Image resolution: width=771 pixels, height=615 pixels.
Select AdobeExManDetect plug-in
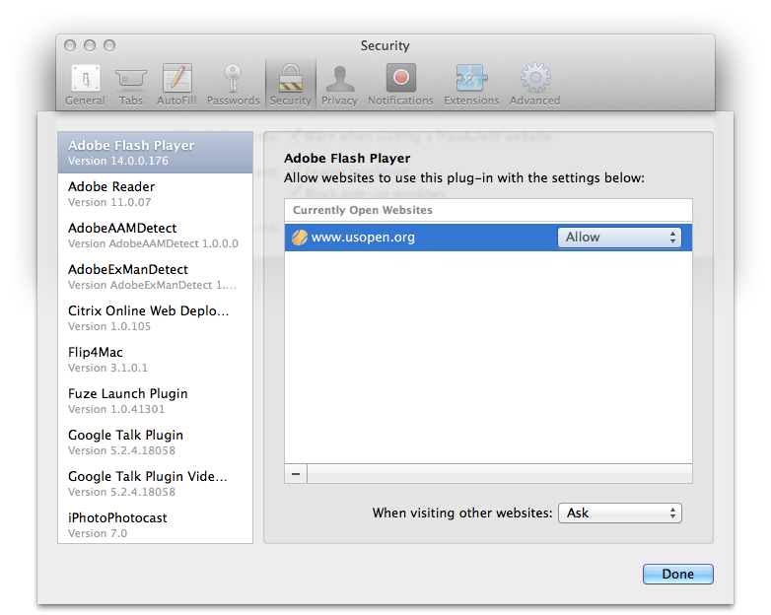click(156, 276)
